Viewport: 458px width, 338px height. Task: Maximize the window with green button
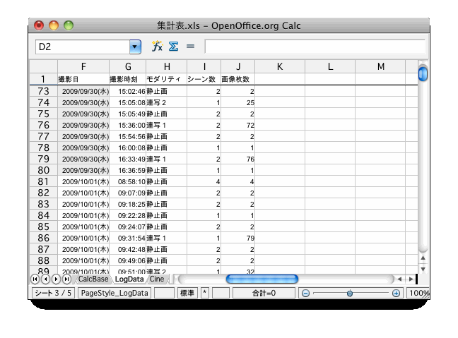coord(69,25)
